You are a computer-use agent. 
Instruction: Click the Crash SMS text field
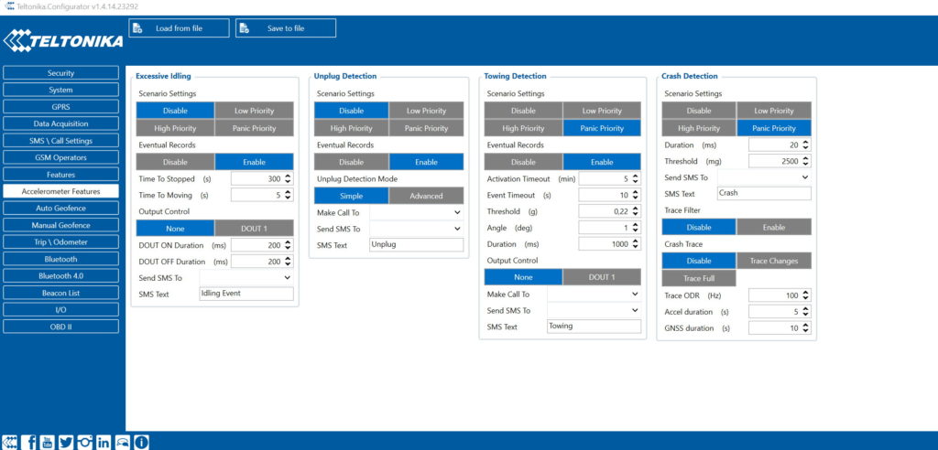click(765, 193)
